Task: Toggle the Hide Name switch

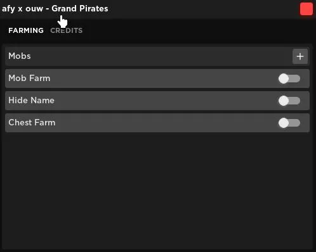Action: coord(289,101)
